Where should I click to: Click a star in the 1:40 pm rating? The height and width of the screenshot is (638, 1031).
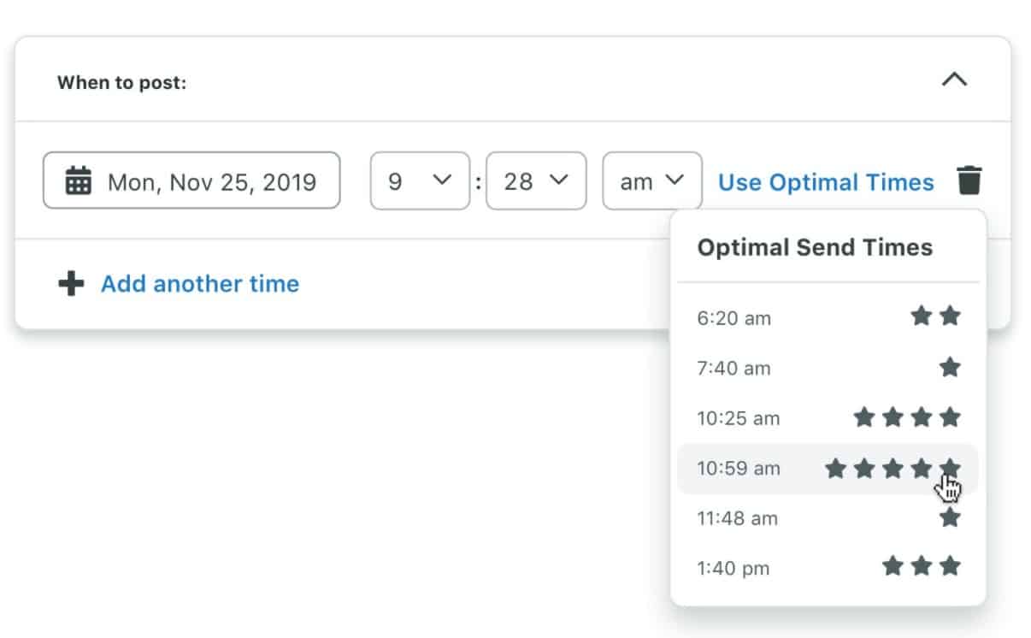[x=921, y=567]
